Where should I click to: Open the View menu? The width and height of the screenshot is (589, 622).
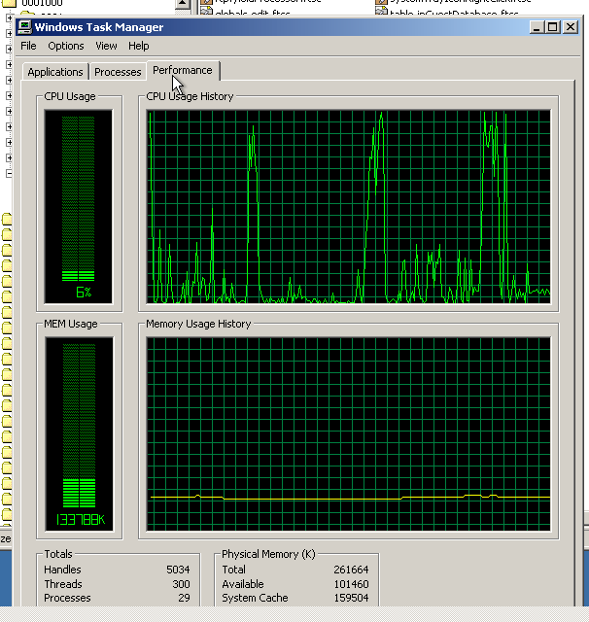tap(106, 46)
